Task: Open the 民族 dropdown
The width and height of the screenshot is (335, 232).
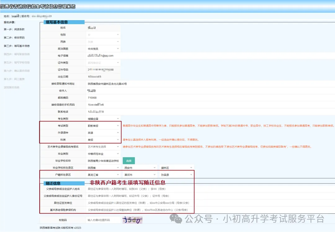Action: [103, 42]
